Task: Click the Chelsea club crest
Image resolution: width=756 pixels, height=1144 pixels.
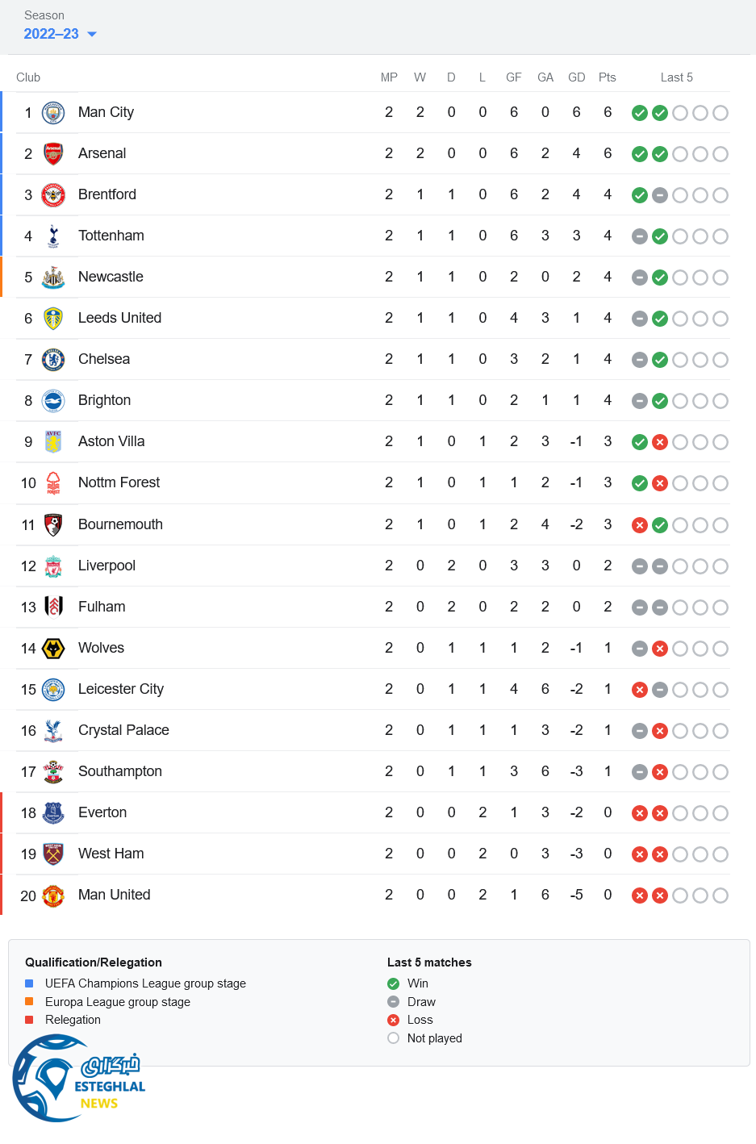Action: tap(53, 360)
